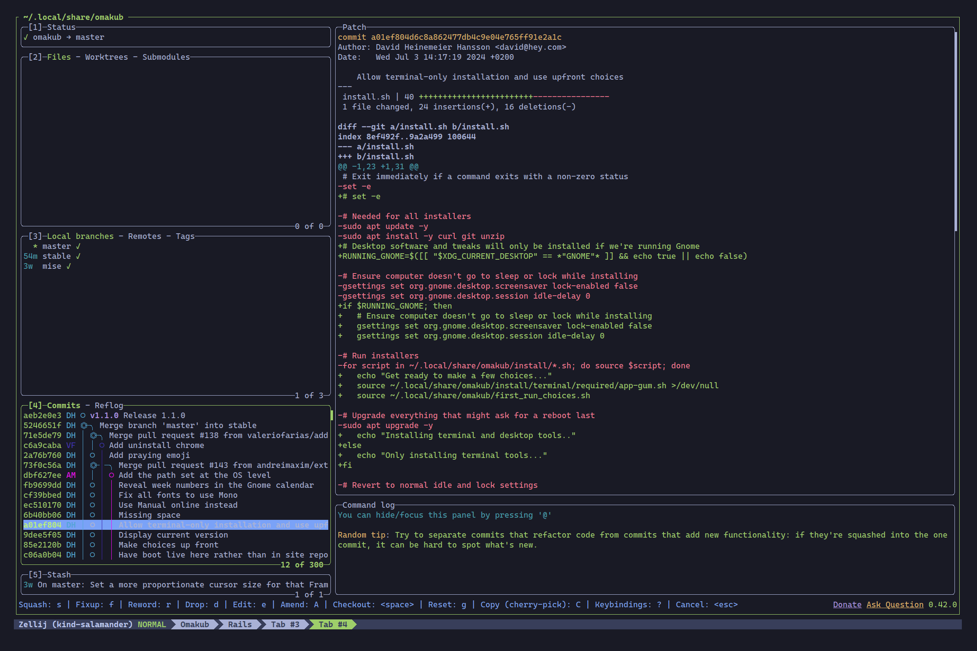The width and height of the screenshot is (977, 651).
Task: Click the graph node of c6a9caba
Action: [102, 445]
